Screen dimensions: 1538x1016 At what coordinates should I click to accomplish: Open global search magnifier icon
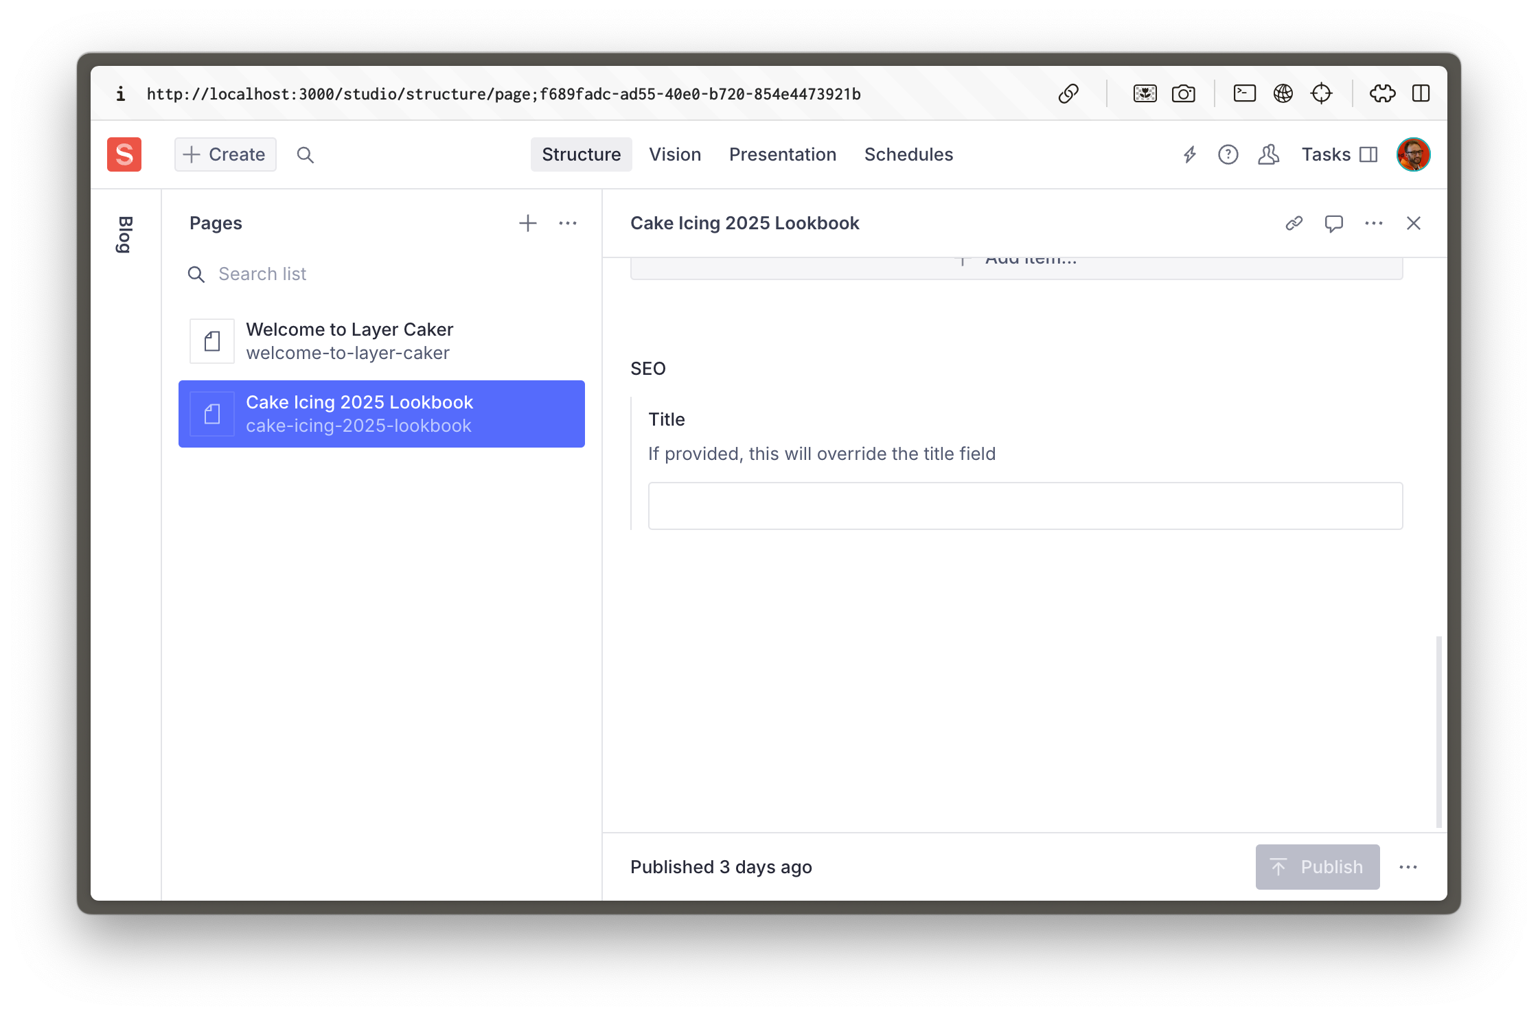306,155
